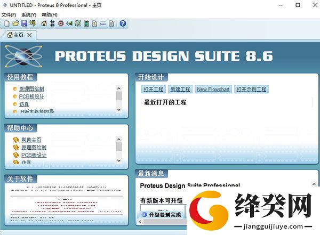The width and height of the screenshot is (320, 235).
Task: Click the 打开示例工程 button
Action: (x=251, y=90)
